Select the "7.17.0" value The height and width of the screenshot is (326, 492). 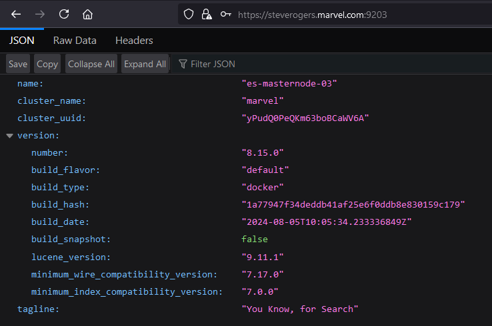(262, 275)
